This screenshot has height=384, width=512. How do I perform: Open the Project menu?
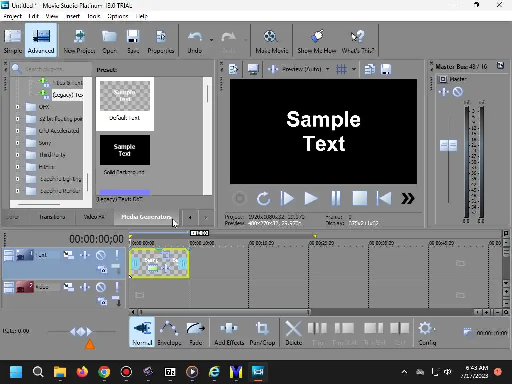(x=12, y=16)
